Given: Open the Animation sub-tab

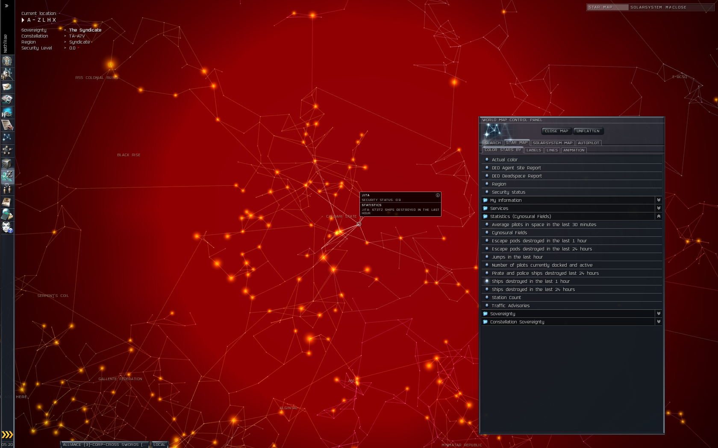Looking at the screenshot, I should (x=574, y=150).
